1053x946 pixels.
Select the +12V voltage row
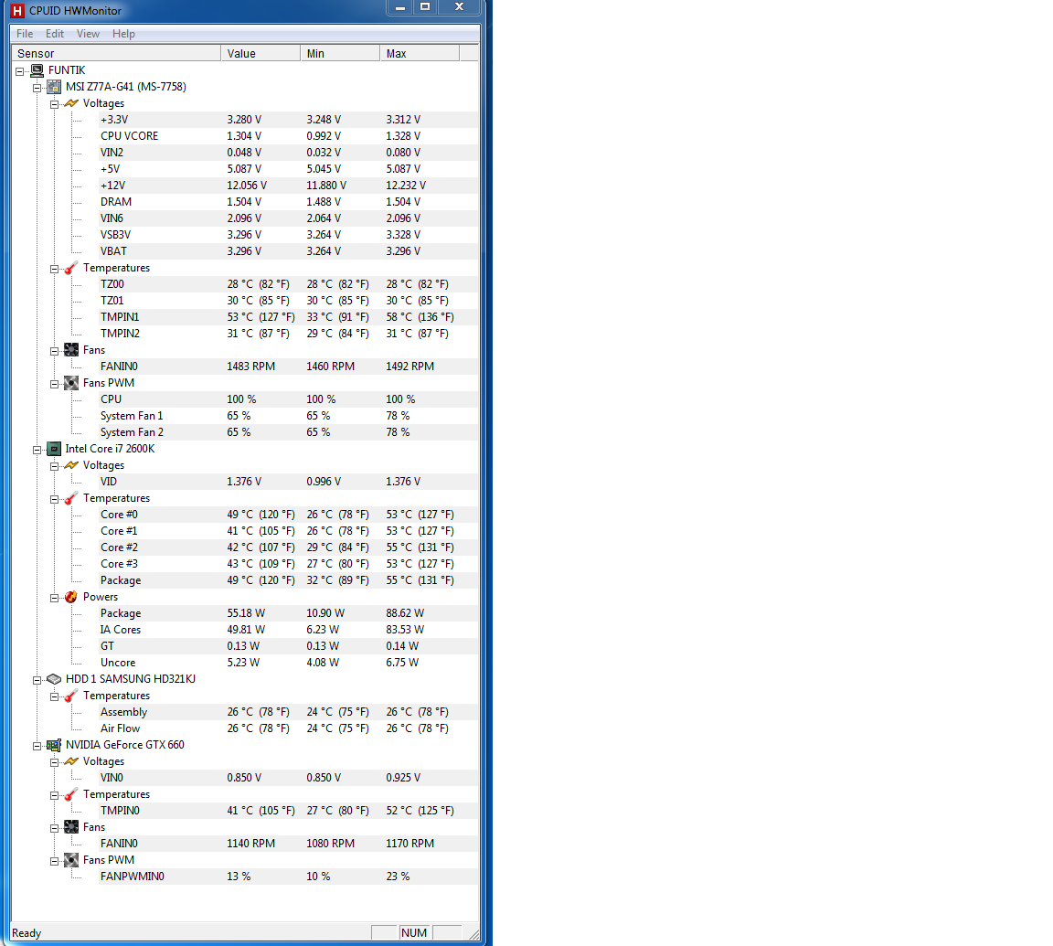tap(288, 186)
